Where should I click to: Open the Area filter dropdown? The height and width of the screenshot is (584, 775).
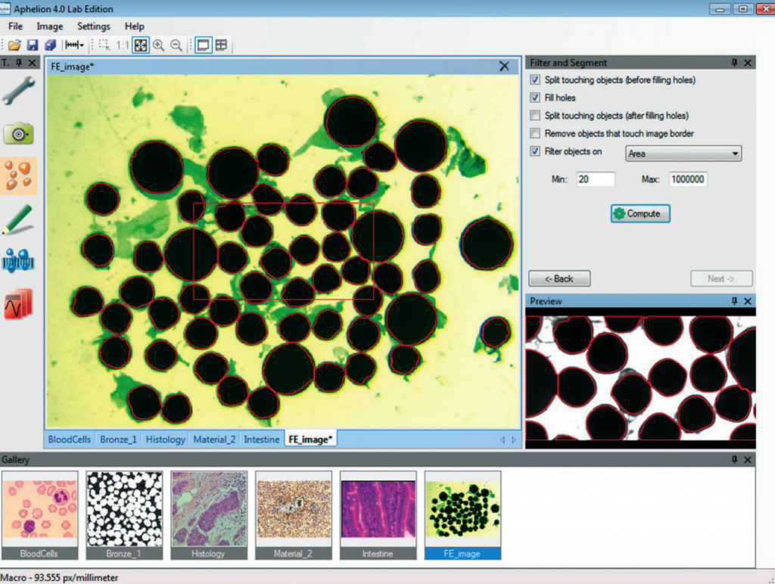click(683, 154)
